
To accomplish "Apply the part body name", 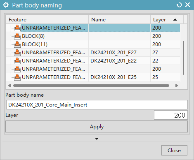I will coord(97,127).
